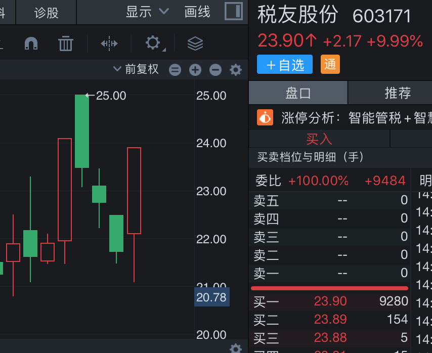Image resolution: width=432 pixels, height=353 pixels.
Task: Click the layers stack icon
Action: (x=195, y=43)
